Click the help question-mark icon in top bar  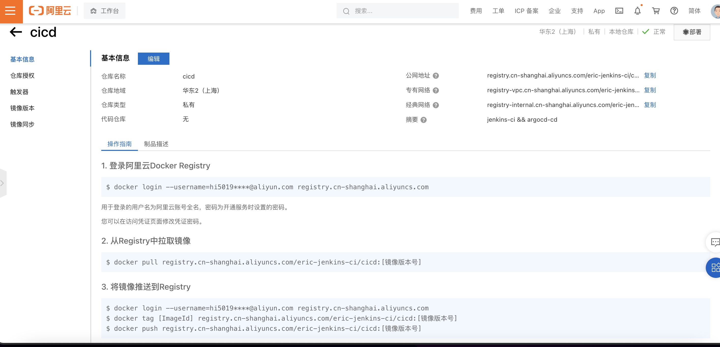[674, 11]
